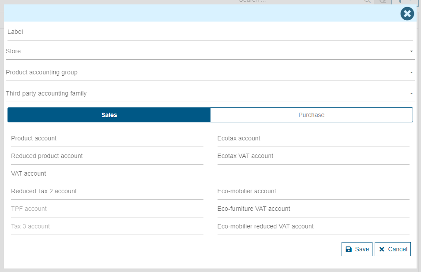This screenshot has width=421, height=272.
Task: Focus the Ecotax VAT account field
Action: click(313, 156)
